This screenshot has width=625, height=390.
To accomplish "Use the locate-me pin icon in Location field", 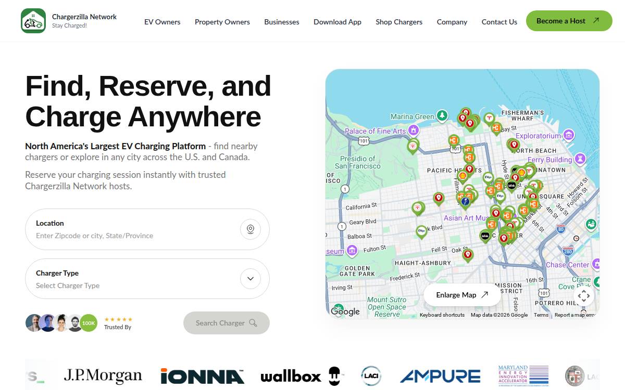I will click(251, 229).
